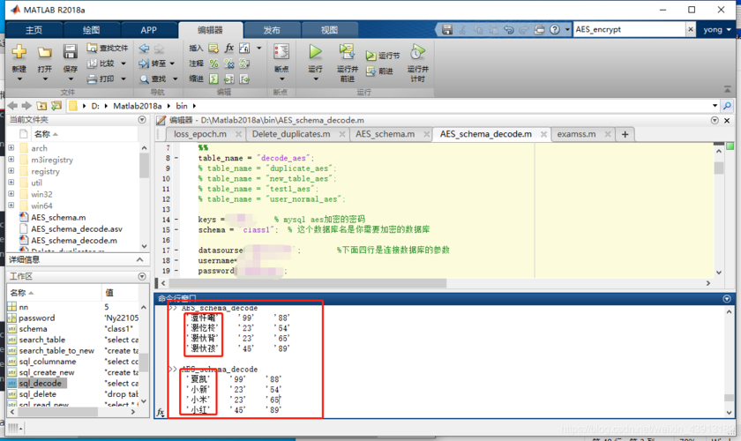Open the 新建 (New) dropdown arrow

tap(19, 79)
